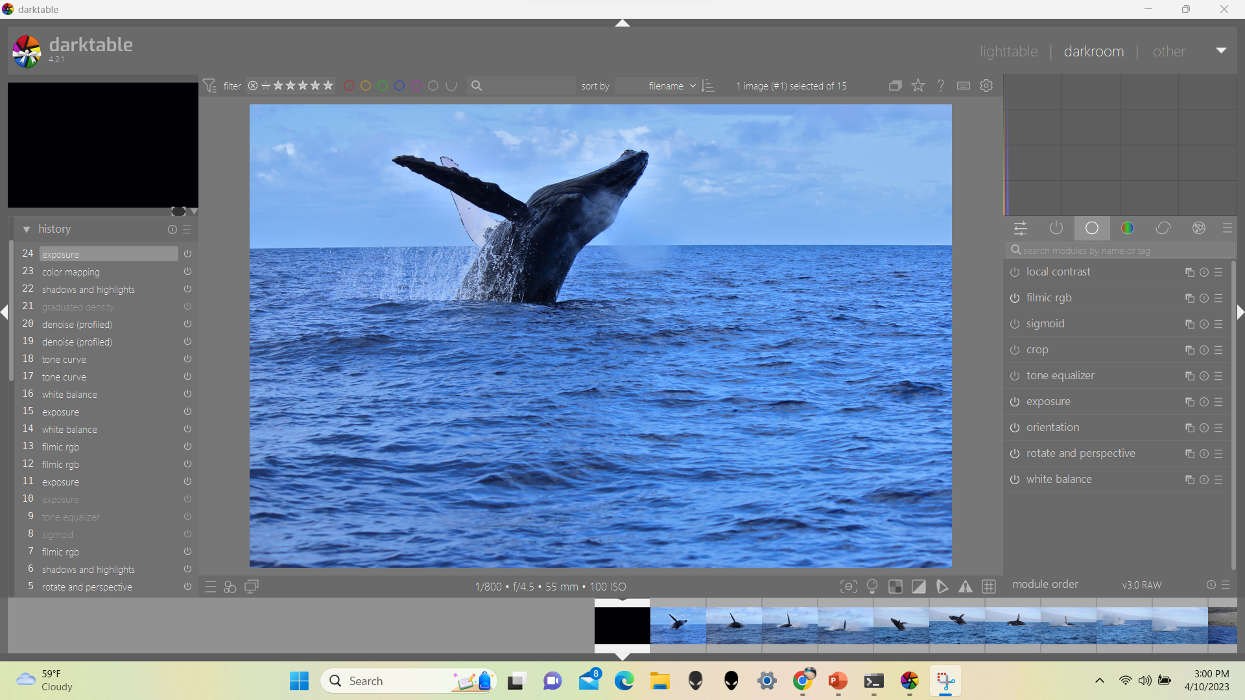
Task: Switch to the lighttable view
Action: [1008, 51]
